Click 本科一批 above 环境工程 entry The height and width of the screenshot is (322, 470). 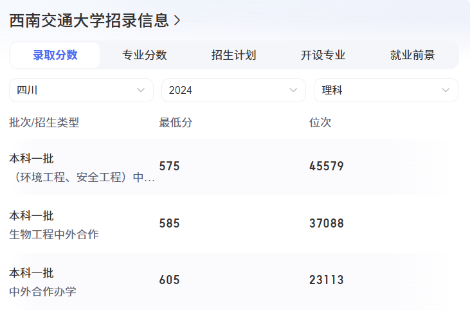pyautogui.click(x=32, y=159)
